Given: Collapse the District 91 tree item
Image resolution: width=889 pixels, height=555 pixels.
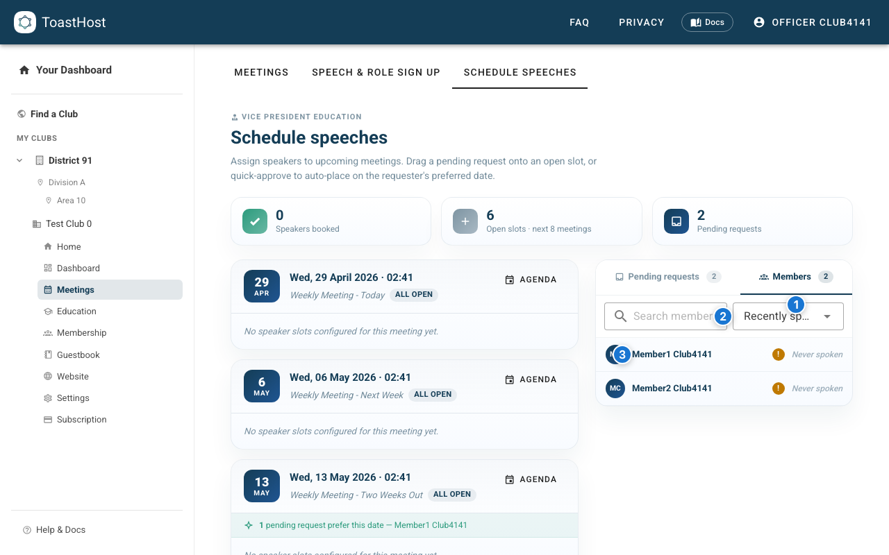Looking at the screenshot, I should point(19,160).
